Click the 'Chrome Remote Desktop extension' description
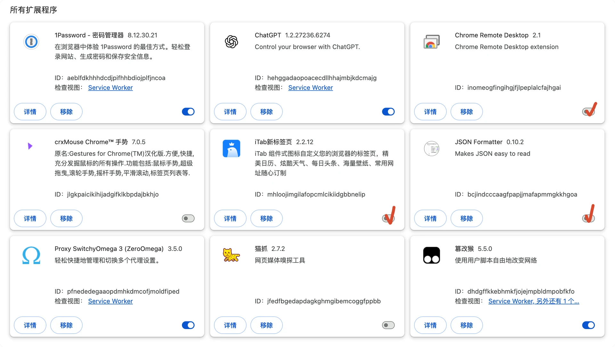The width and height of the screenshot is (615, 347). pyautogui.click(x=506, y=47)
